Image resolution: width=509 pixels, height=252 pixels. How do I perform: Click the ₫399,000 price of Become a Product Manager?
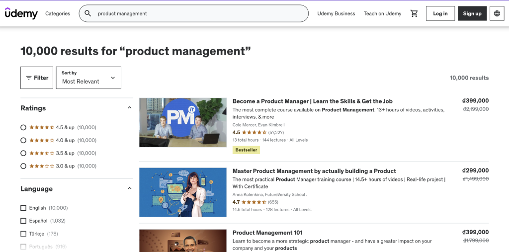(x=475, y=101)
